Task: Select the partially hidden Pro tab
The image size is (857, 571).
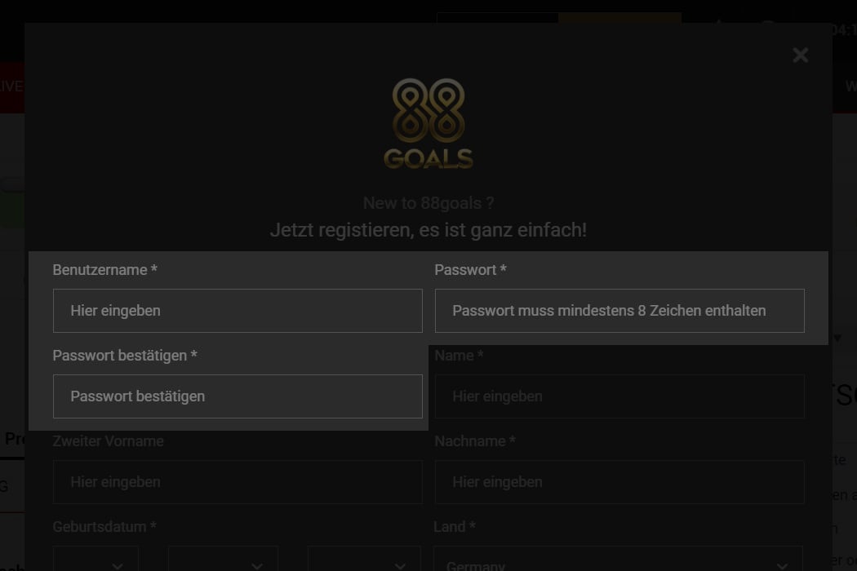Action: 13,439
